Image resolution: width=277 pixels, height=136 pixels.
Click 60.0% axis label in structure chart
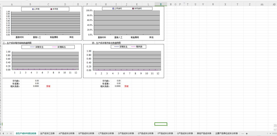[90, 20]
